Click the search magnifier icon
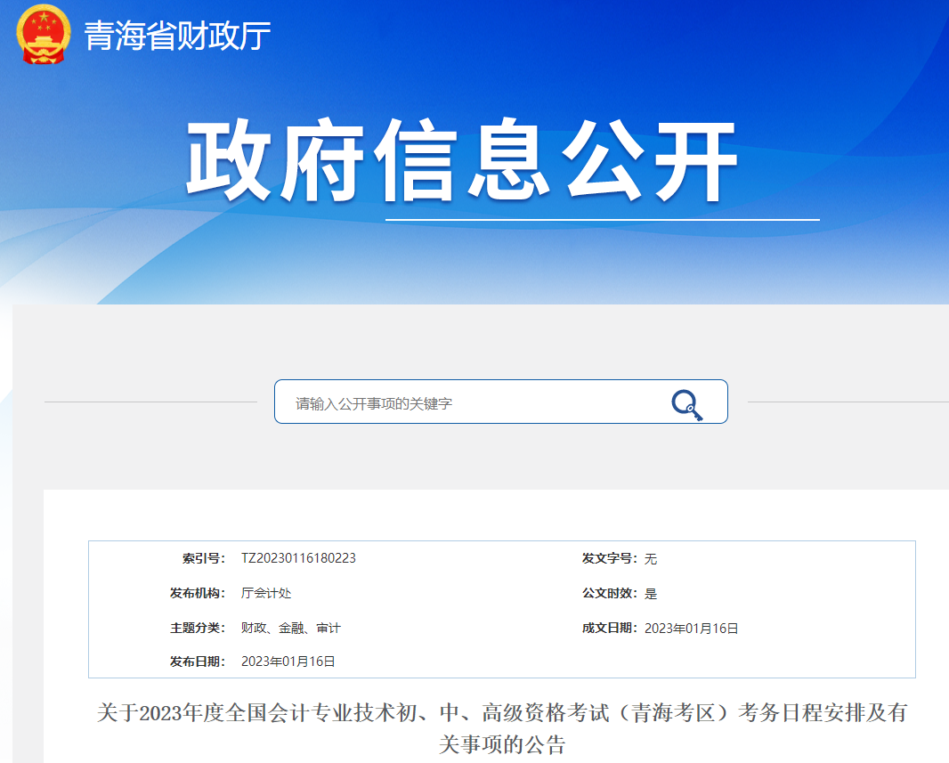 point(685,402)
